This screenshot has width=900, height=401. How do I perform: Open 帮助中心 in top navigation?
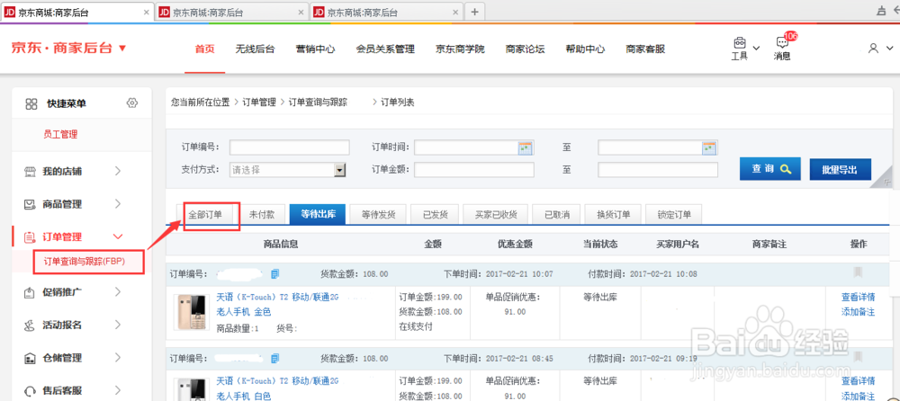coord(585,49)
